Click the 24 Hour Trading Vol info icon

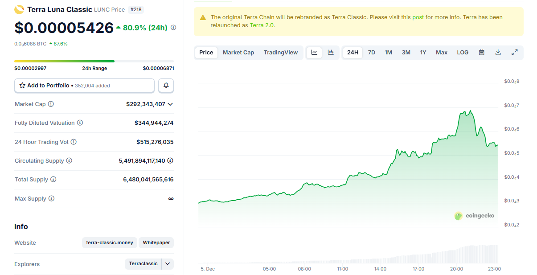pyautogui.click(x=74, y=142)
